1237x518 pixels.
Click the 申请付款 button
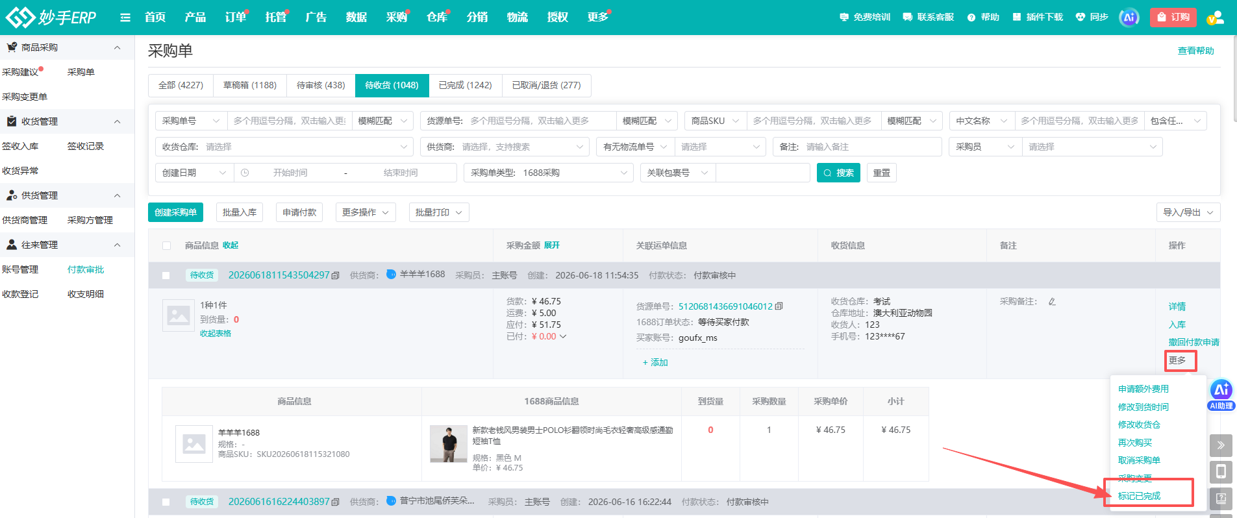point(299,212)
